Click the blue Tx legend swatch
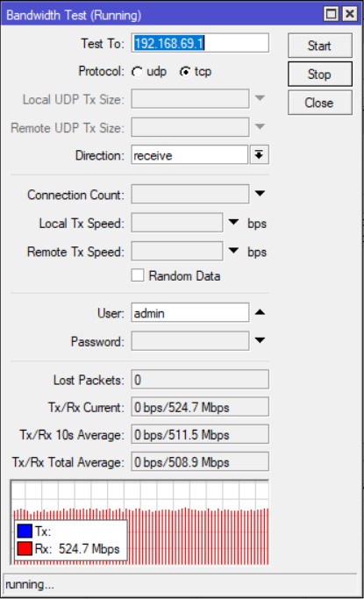This screenshot has width=364, height=599. [25, 531]
